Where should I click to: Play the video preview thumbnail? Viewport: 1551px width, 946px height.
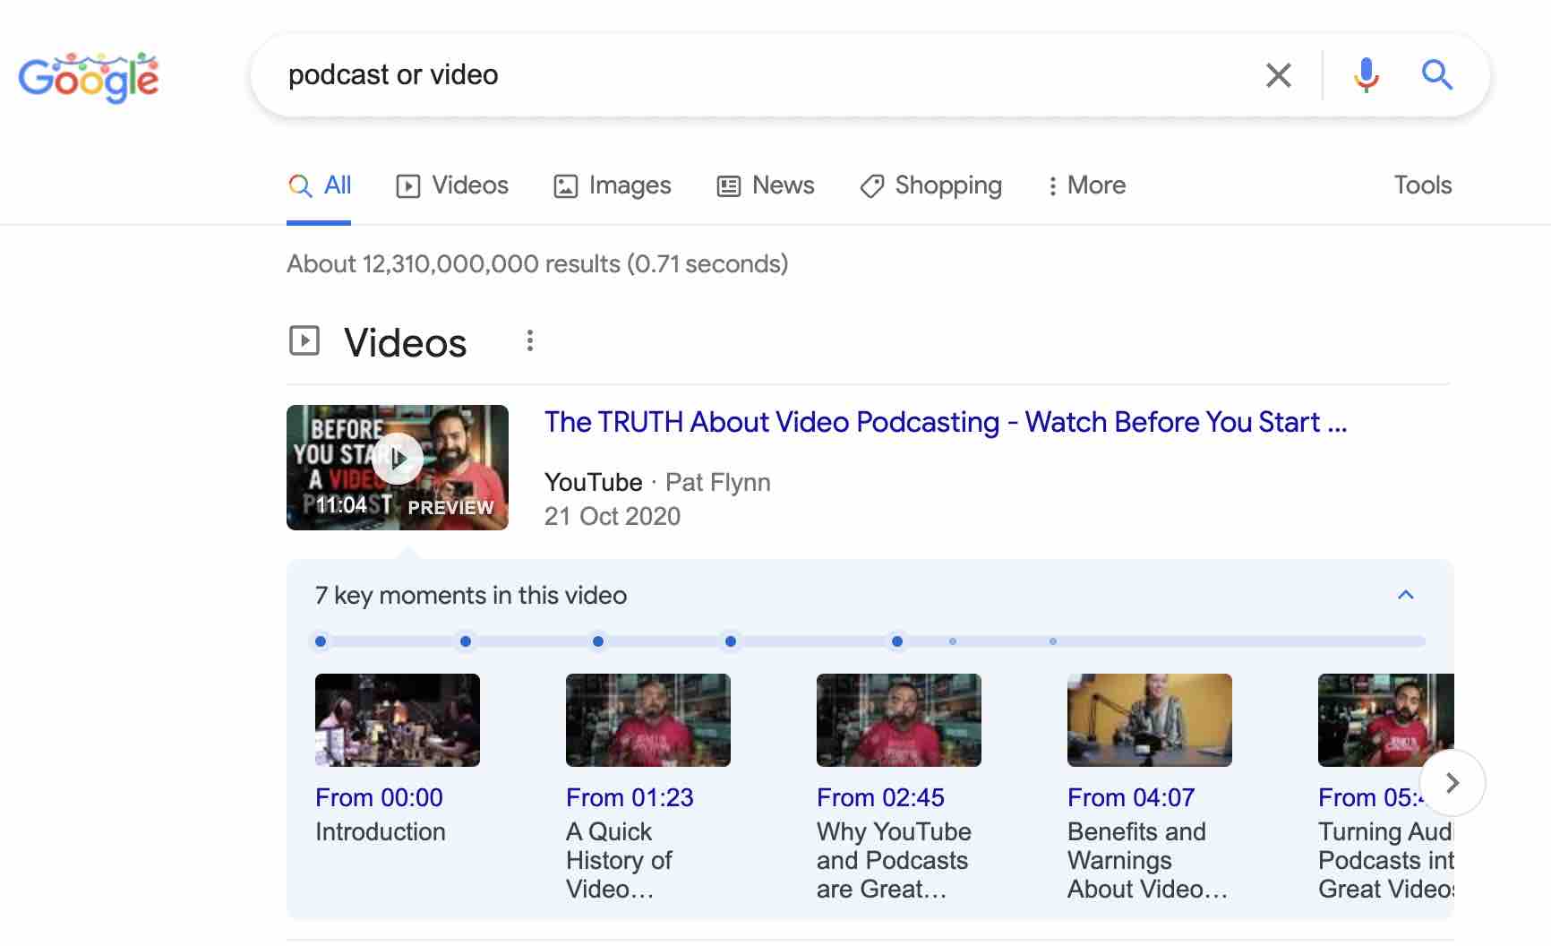point(397,458)
